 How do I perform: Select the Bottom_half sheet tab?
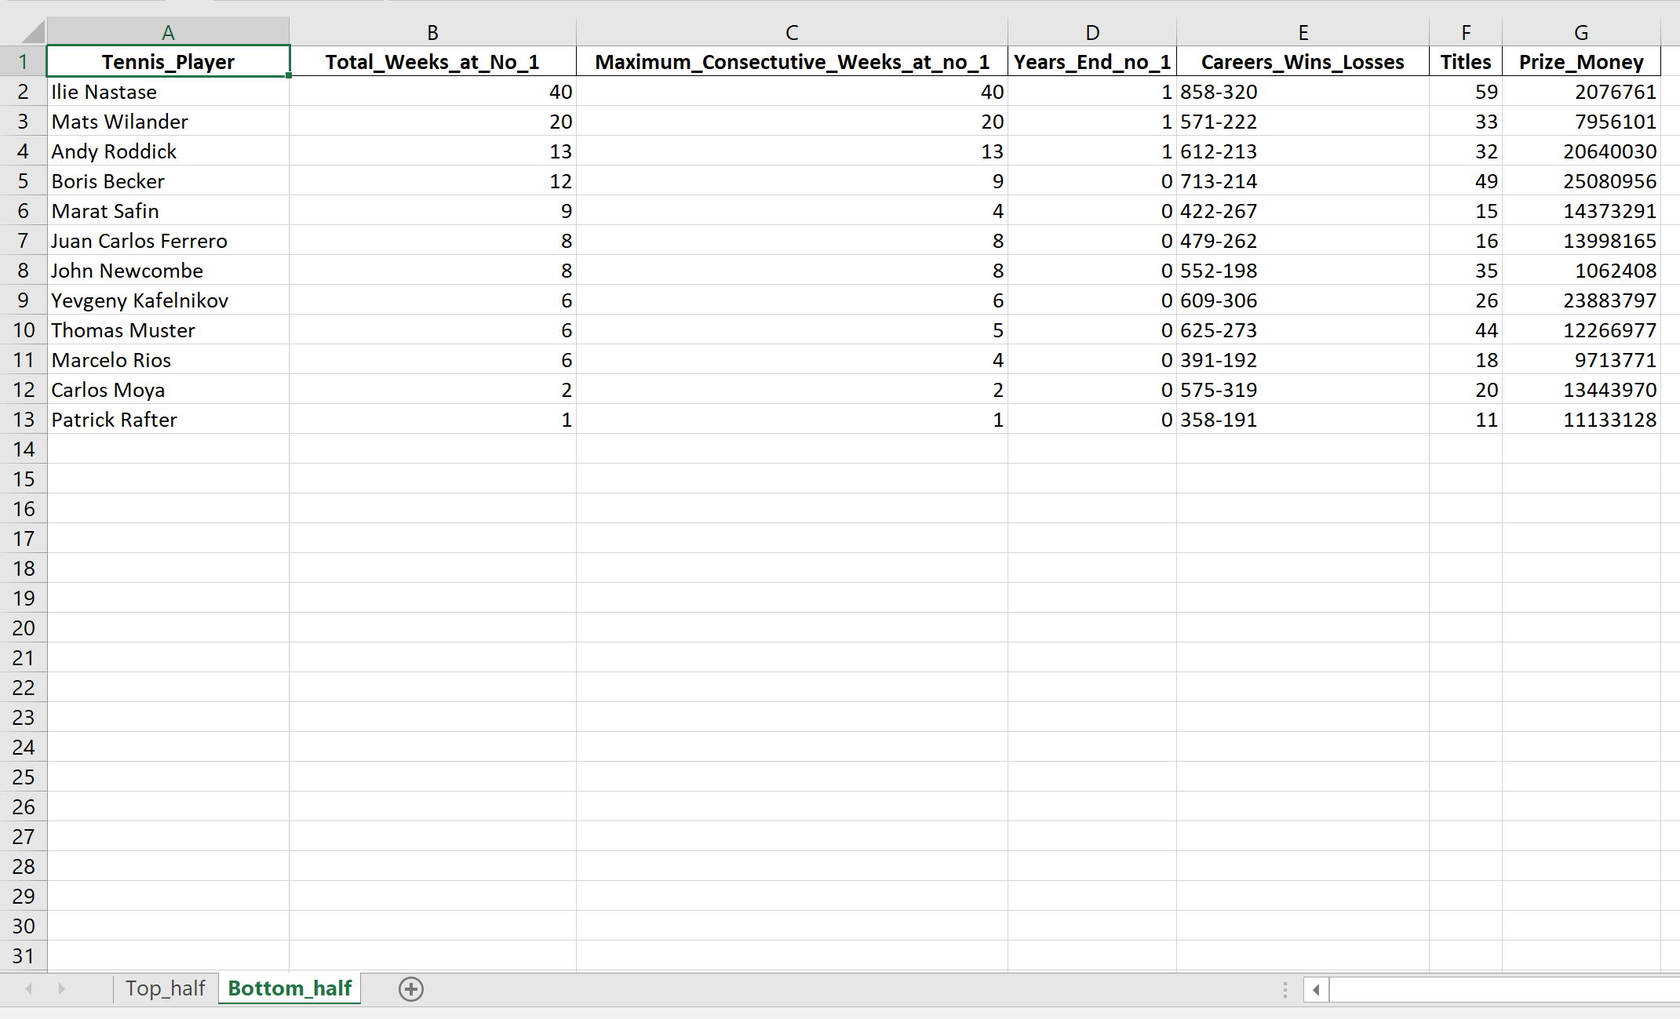290,988
